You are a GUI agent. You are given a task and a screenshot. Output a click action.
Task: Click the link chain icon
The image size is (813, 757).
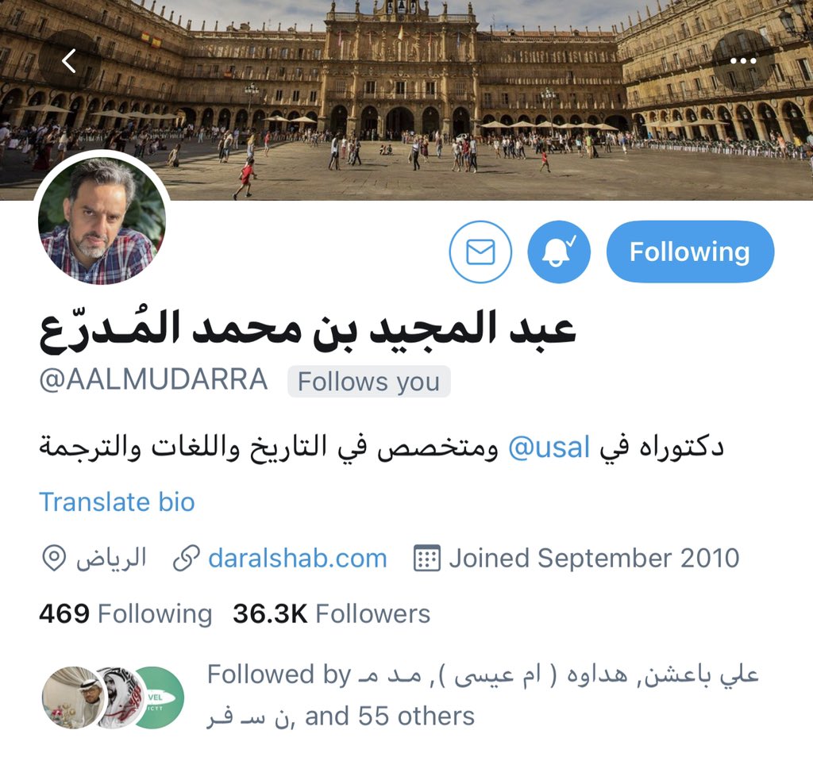[x=186, y=559]
